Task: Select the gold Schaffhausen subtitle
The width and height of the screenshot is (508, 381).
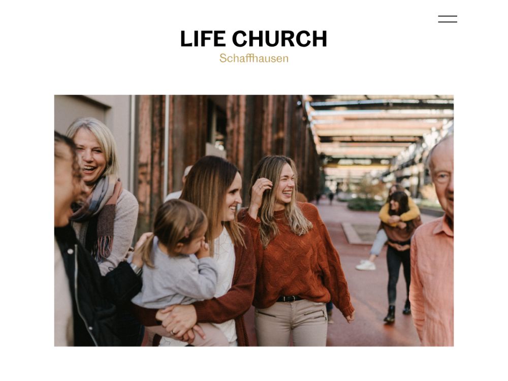Action: (253, 58)
